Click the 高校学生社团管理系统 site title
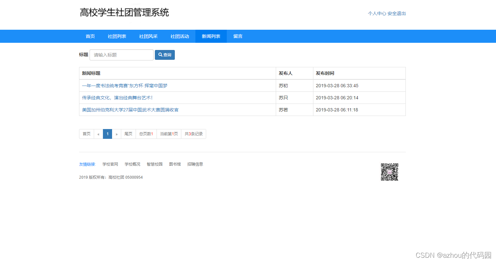The height and width of the screenshot is (262, 496). pyautogui.click(x=124, y=12)
